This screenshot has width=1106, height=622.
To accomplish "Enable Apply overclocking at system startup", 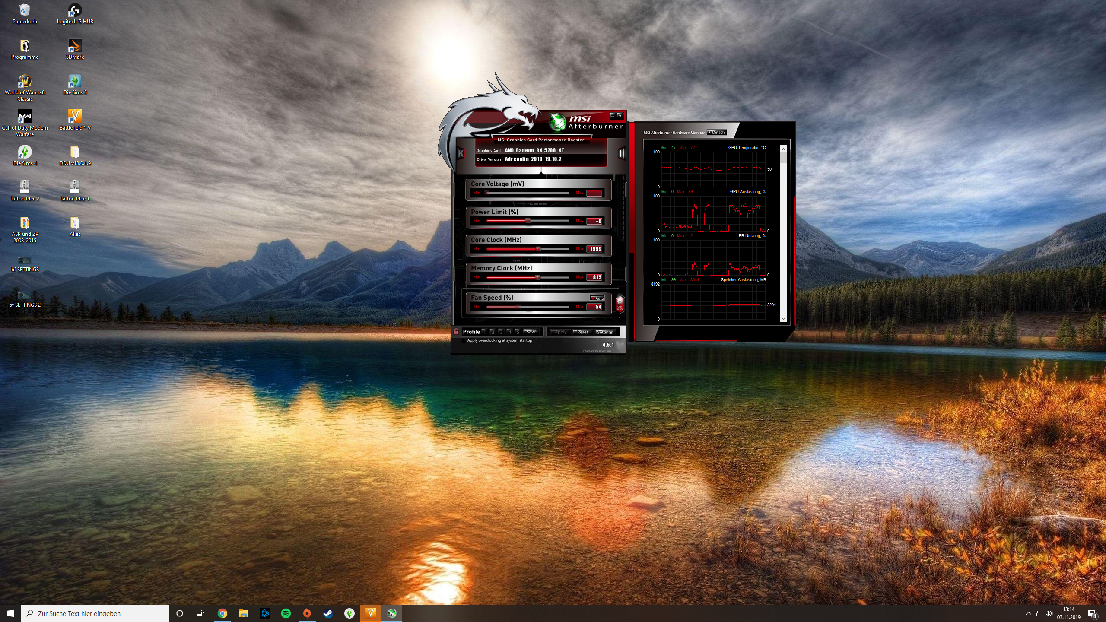I will tap(464, 340).
